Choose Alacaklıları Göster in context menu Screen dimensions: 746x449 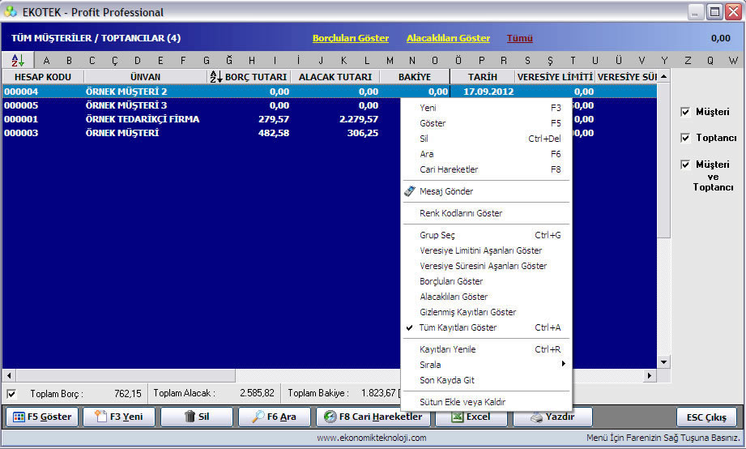[486, 296]
